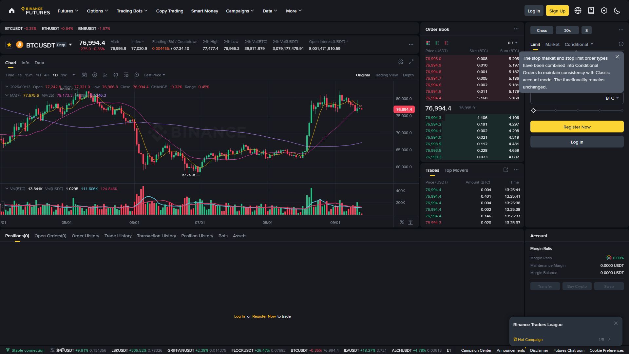Open the language globe icon
This screenshot has width=629, height=354.
(x=578, y=11)
